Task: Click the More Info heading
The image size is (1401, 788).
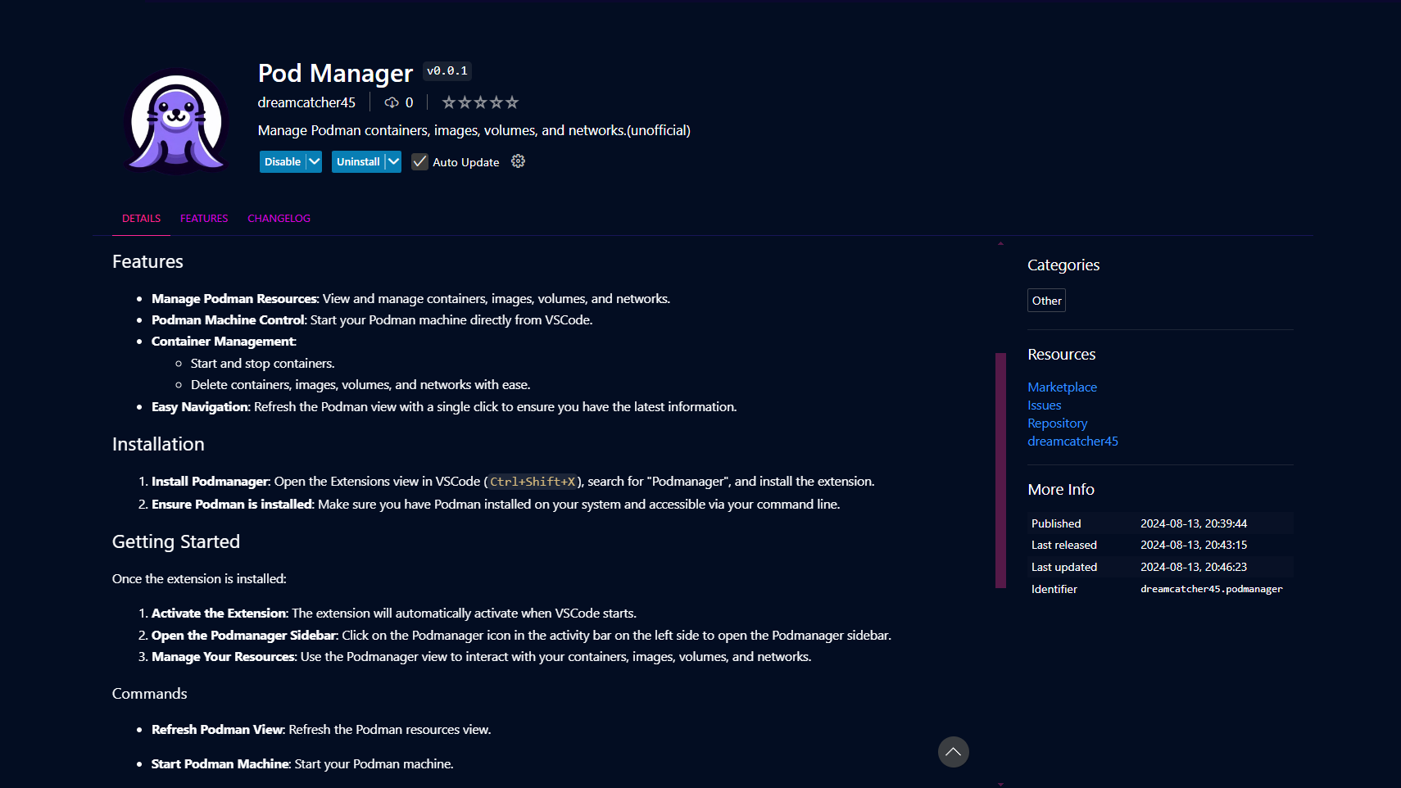Action: pyautogui.click(x=1061, y=489)
